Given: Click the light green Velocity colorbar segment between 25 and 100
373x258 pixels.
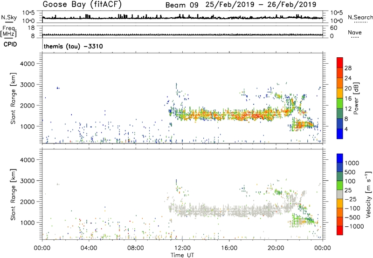Looking at the screenshot, I should (x=340, y=185).
